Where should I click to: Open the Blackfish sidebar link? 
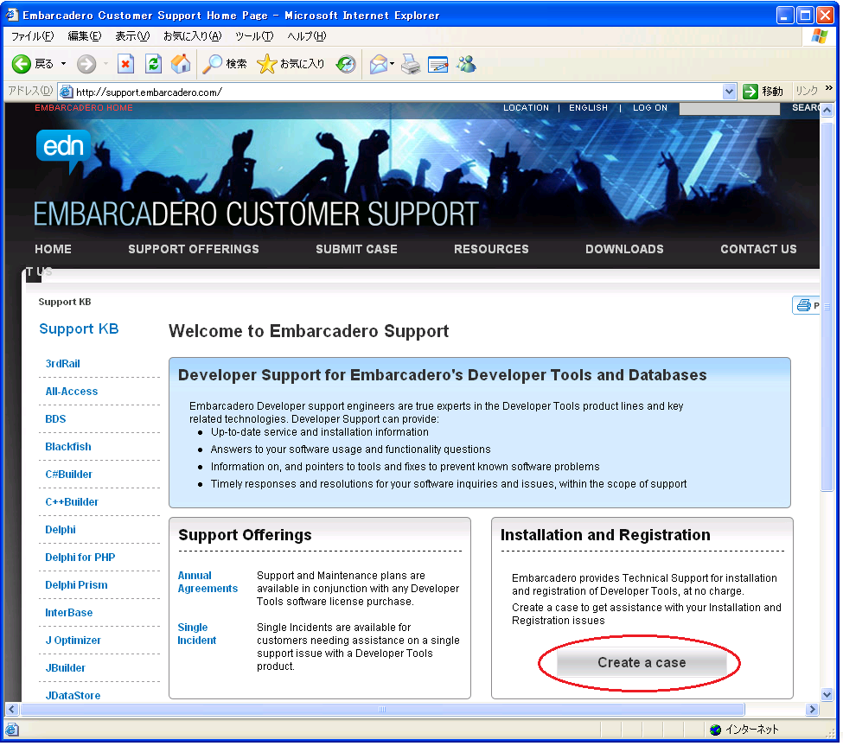click(68, 448)
